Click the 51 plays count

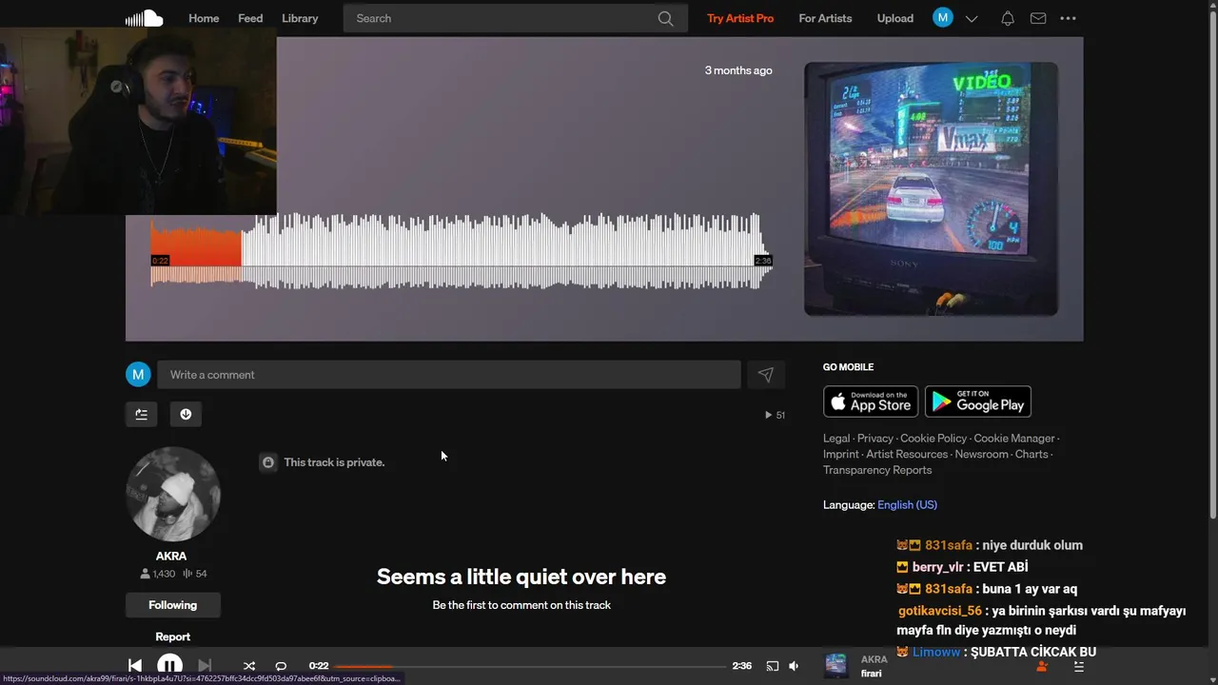coord(775,415)
